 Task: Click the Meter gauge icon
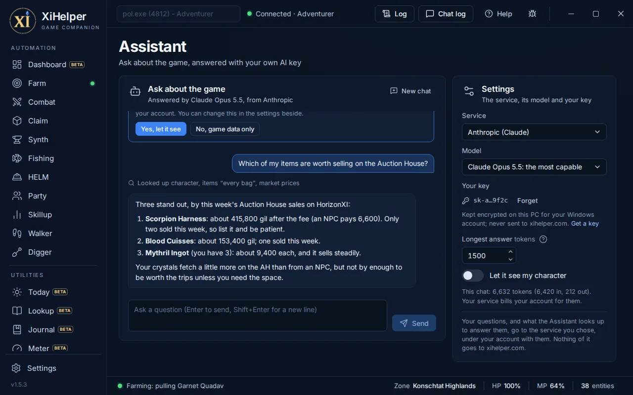[17, 348]
